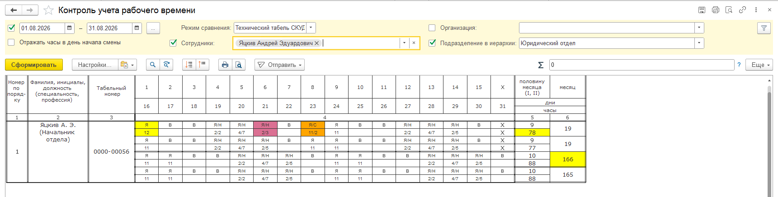Open Подразделение в иерархии dropdown list

point(699,43)
